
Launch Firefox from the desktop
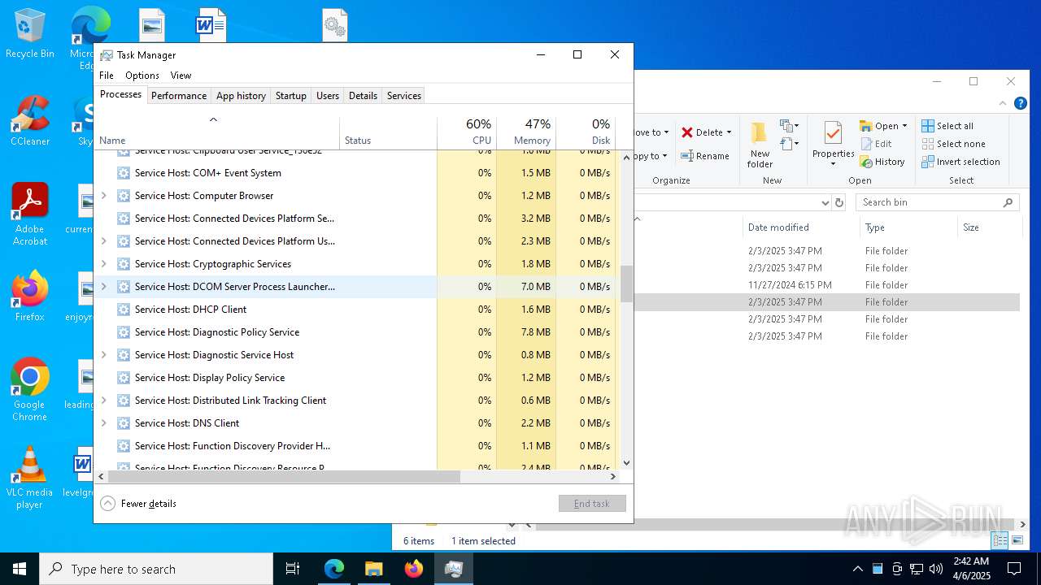click(29, 296)
